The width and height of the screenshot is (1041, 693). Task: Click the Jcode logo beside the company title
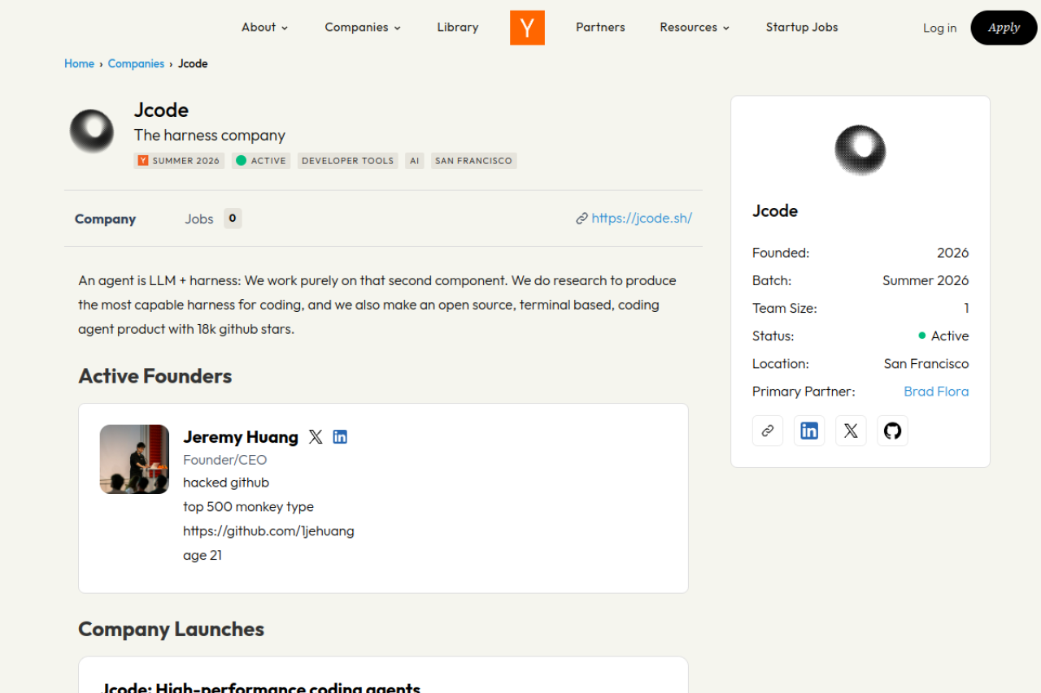tap(92, 132)
